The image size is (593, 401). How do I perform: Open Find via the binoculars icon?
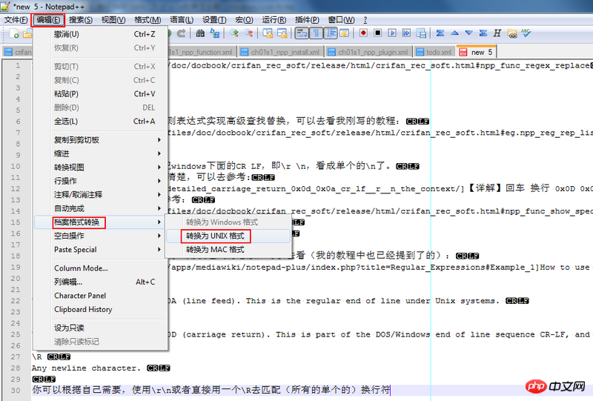(200, 33)
